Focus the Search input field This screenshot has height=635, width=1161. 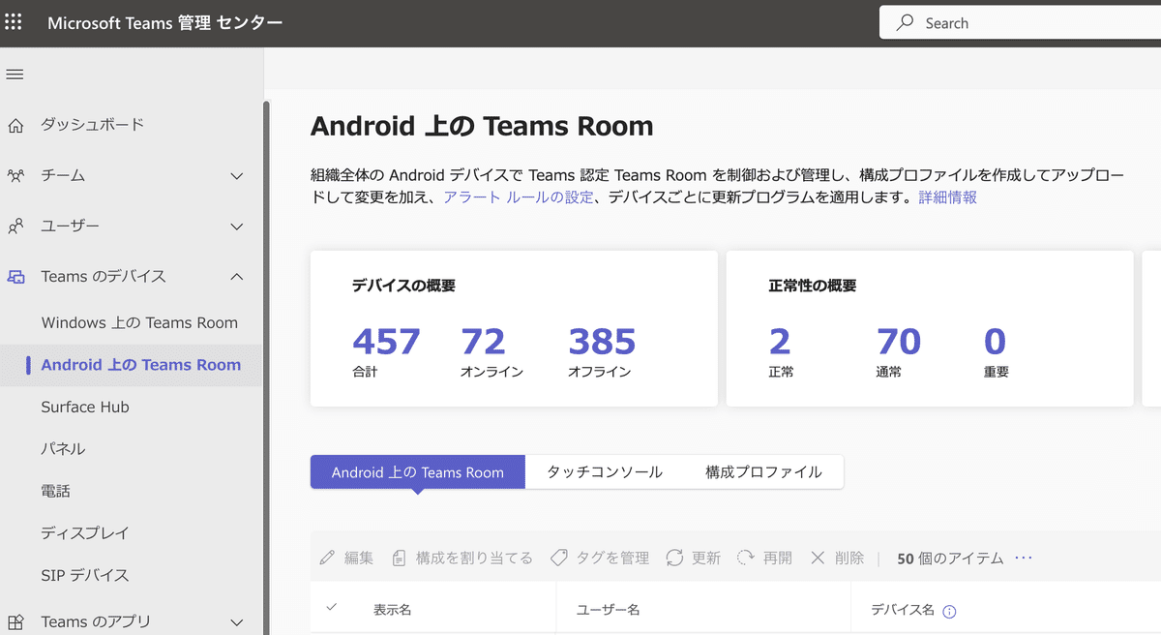pos(1020,23)
